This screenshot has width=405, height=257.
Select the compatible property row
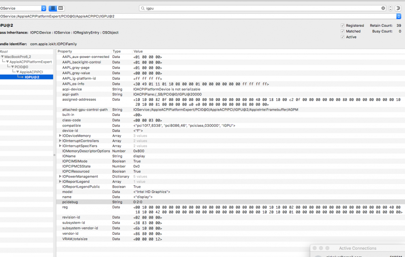(x=230, y=125)
